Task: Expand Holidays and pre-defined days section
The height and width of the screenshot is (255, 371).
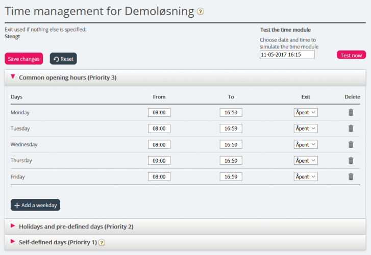Action: [13, 226]
